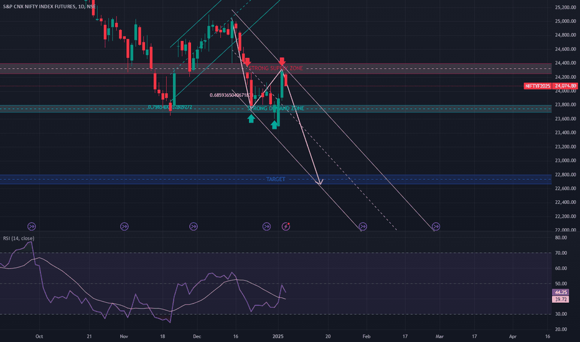Image resolution: width=580 pixels, height=342 pixels.
Task: Click the 70.00 RSI axis label
Action: [x=561, y=253]
